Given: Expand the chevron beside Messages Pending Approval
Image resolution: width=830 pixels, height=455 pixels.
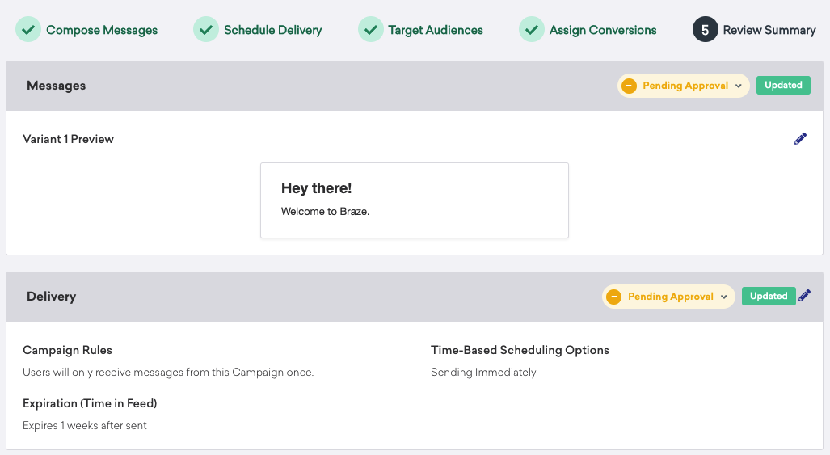Looking at the screenshot, I should pos(739,86).
